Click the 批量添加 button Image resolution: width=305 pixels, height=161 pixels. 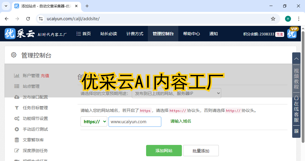[x=201, y=151]
